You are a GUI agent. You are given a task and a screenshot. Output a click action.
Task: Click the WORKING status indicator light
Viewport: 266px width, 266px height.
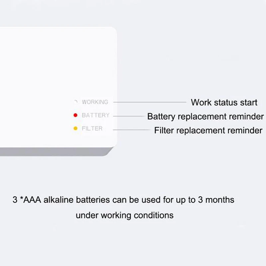tap(75, 102)
